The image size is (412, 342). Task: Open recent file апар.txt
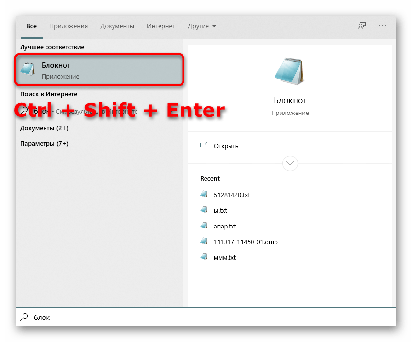[x=225, y=227]
